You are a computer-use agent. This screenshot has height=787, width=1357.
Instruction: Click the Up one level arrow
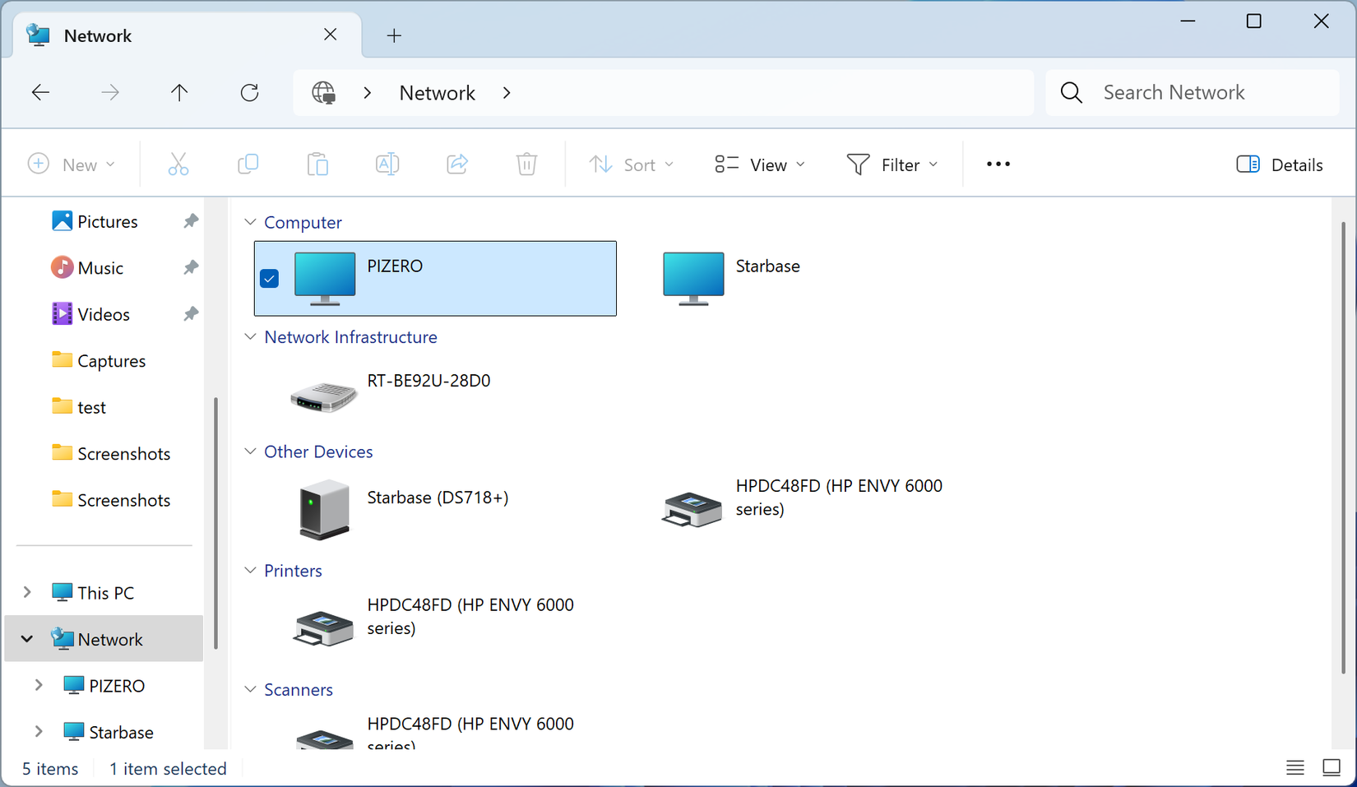click(179, 92)
